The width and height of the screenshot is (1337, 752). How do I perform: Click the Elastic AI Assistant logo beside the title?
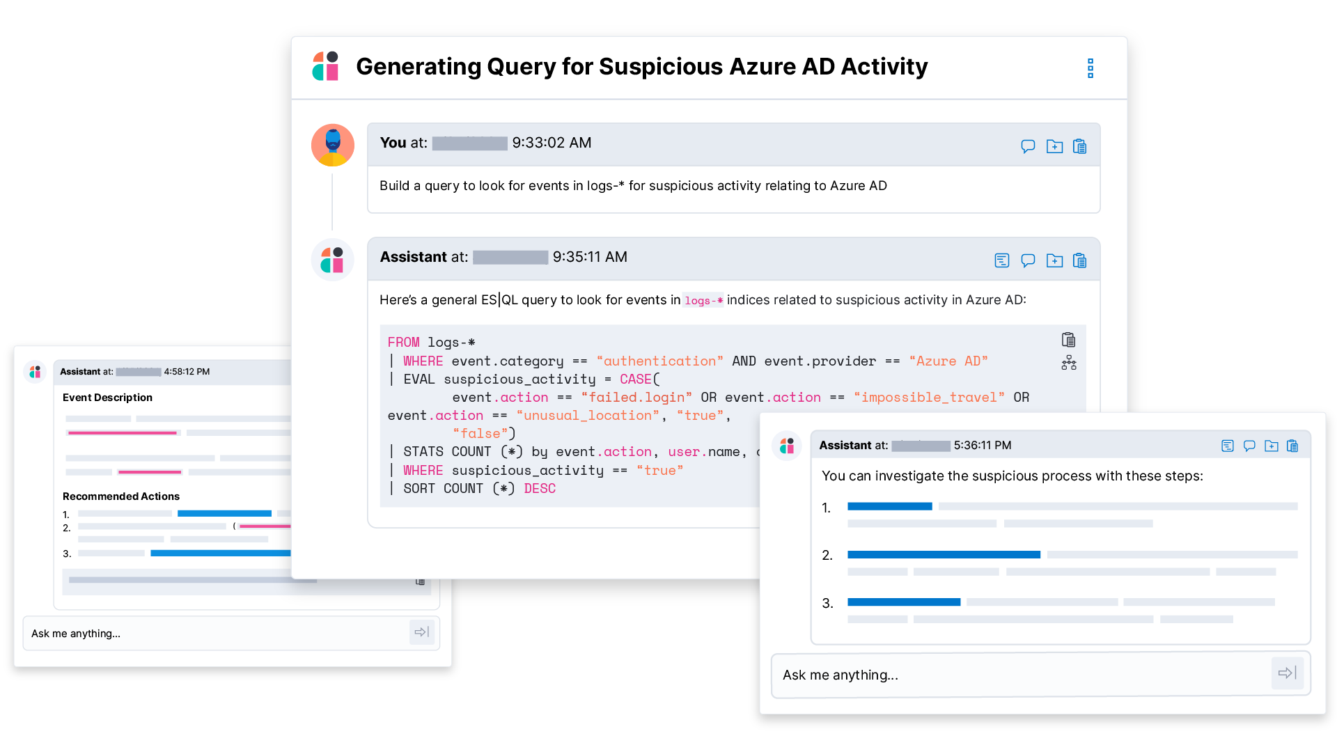[325, 66]
